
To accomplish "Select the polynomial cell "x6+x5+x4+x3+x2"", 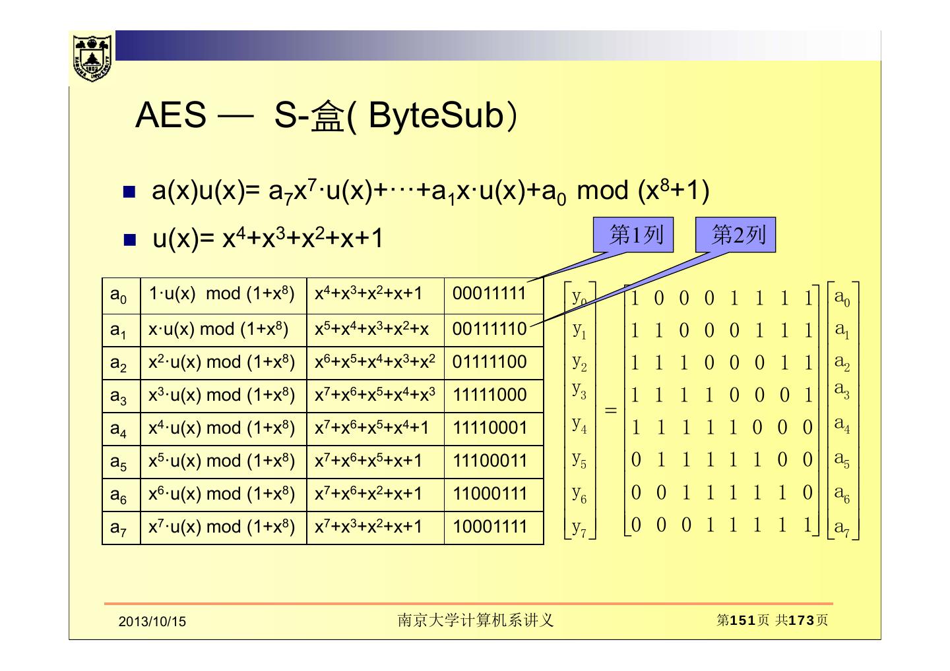I will 375,363.
